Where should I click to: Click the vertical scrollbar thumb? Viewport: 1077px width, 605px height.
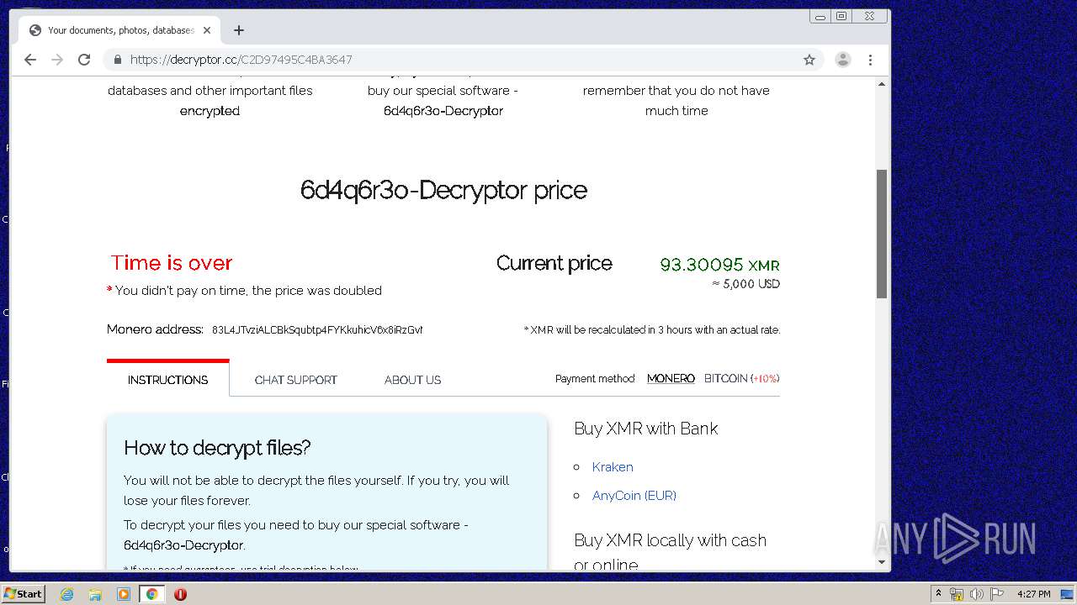[882, 234]
